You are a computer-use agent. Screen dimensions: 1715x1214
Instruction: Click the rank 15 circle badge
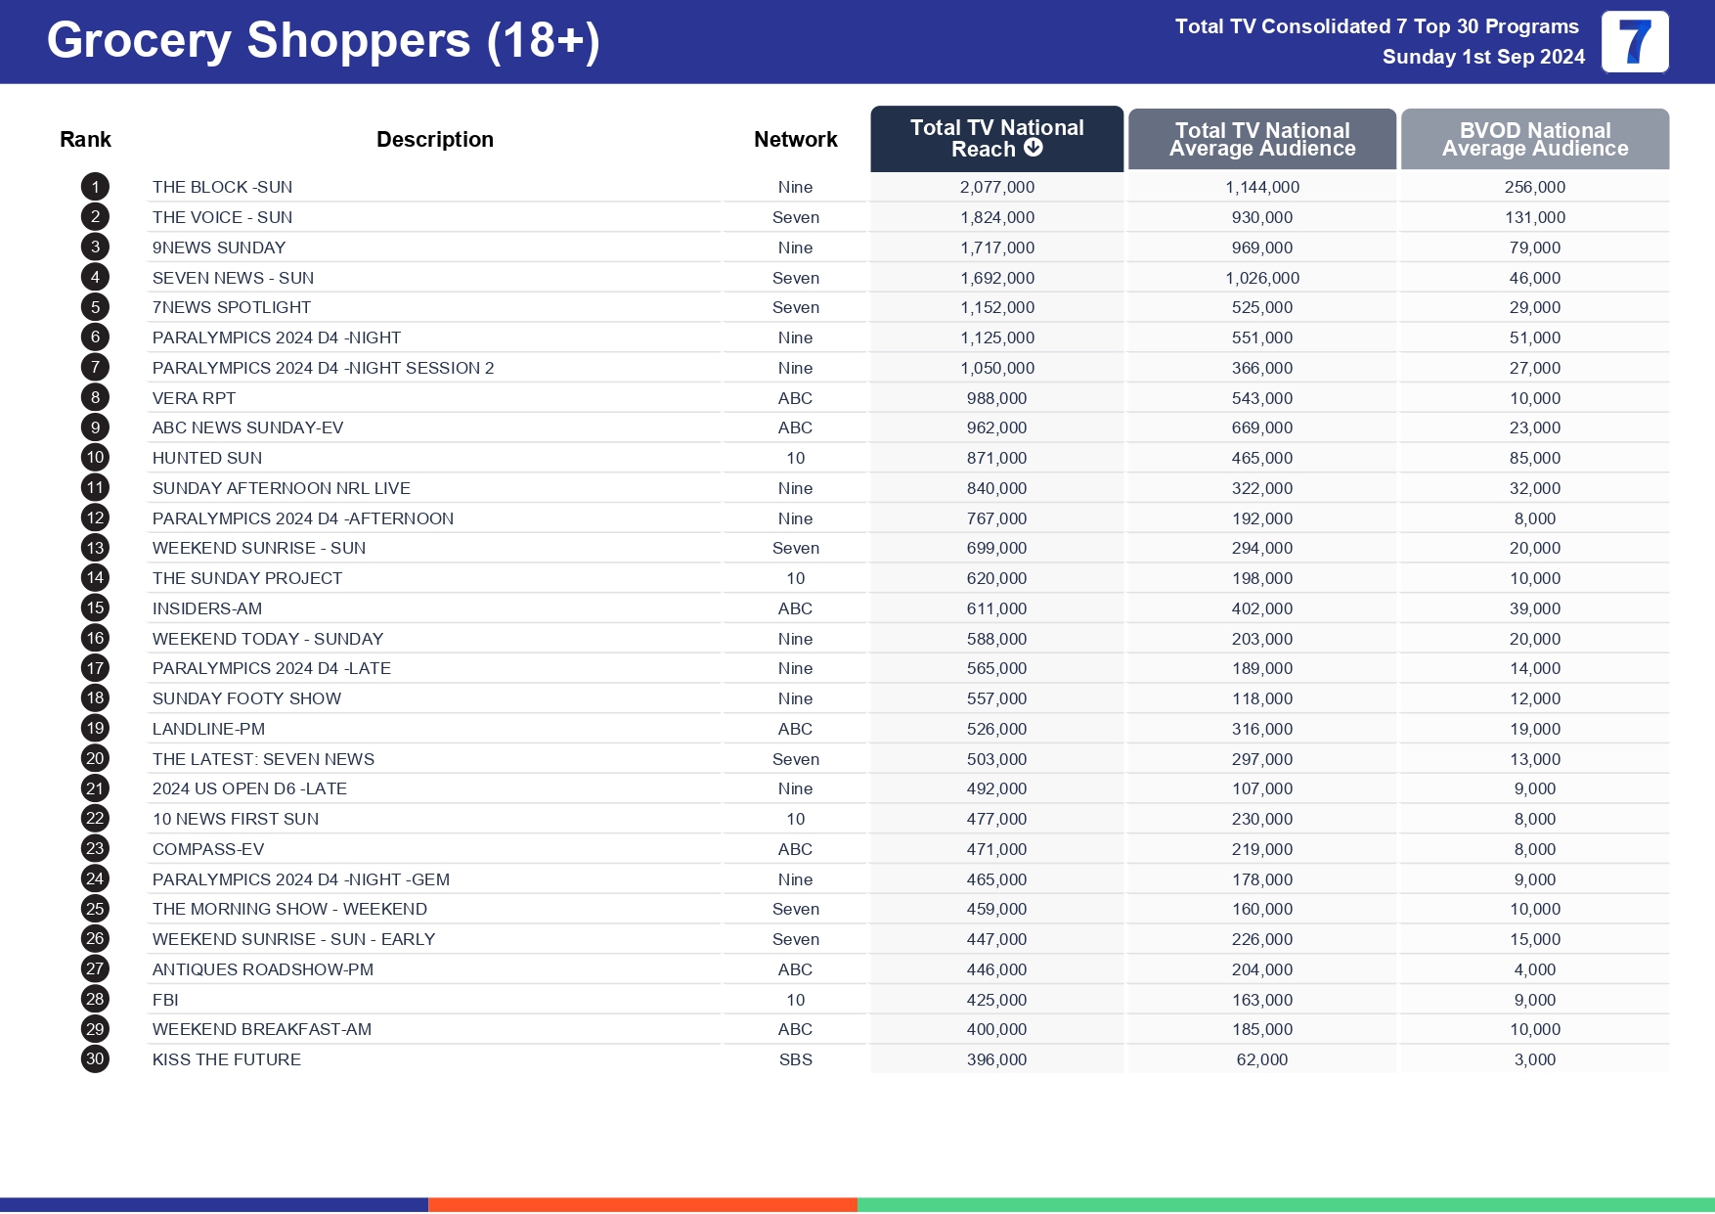point(95,608)
